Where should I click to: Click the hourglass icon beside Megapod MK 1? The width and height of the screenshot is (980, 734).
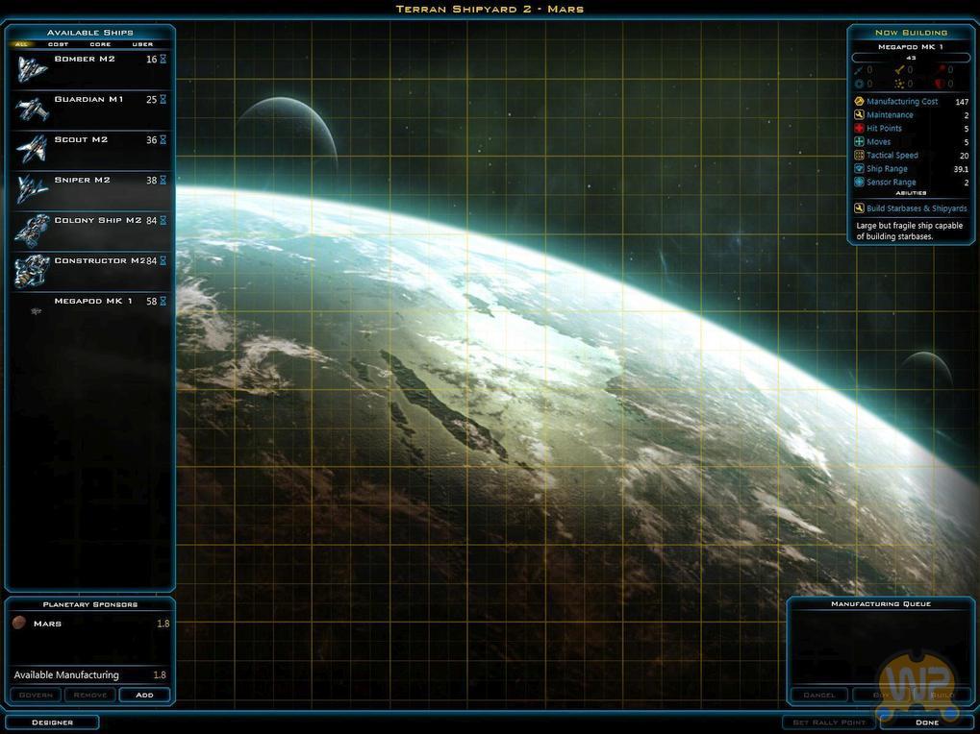click(x=163, y=302)
